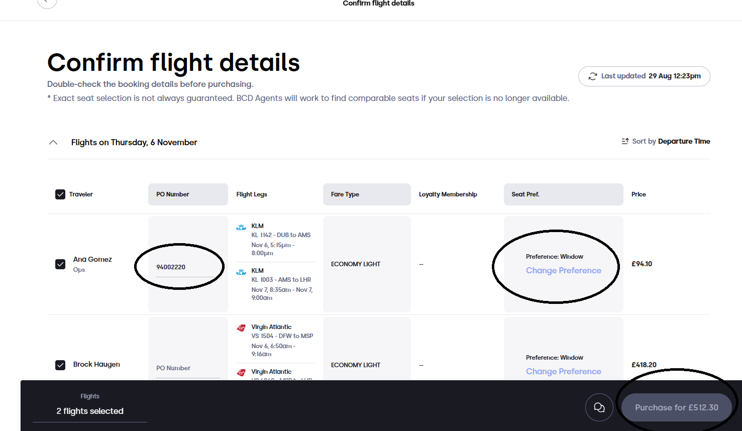742x431 pixels.
Task: Open the chat support bubble icon
Action: click(599, 407)
